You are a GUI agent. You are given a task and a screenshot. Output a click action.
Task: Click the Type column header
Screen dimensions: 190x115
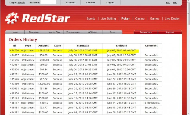coord(28,46)
